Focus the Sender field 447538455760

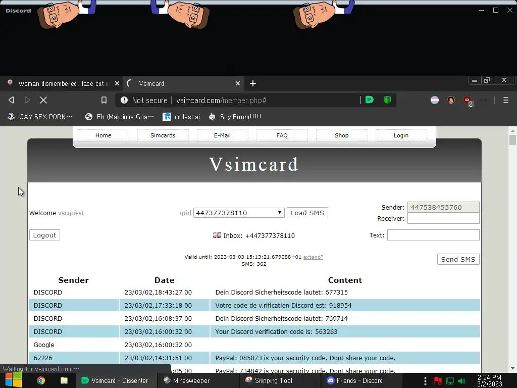tap(443, 207)
